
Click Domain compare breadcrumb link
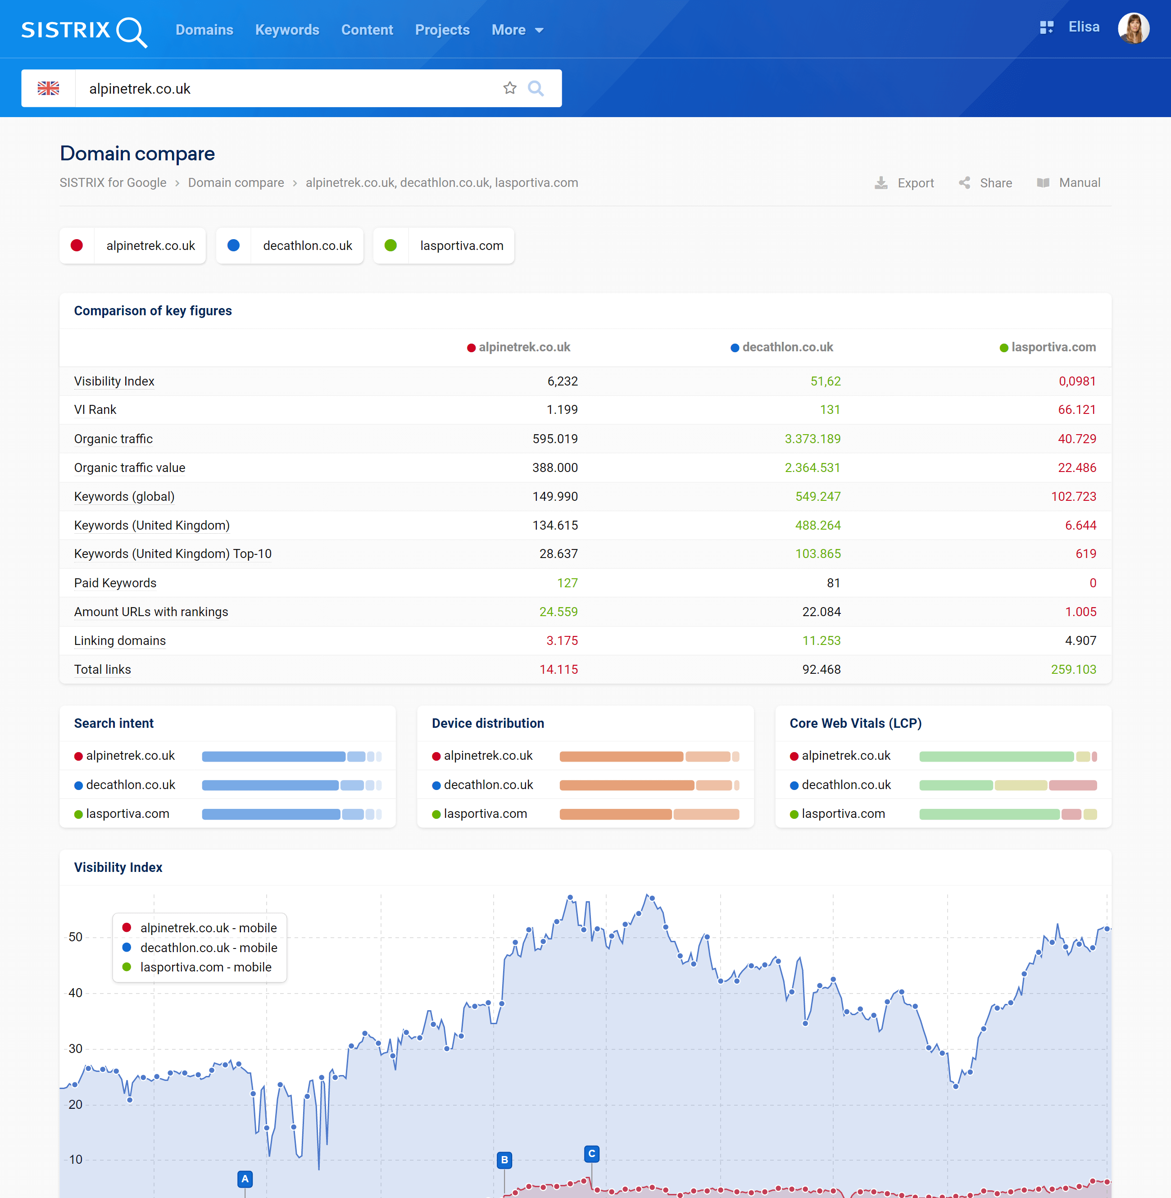coord(236,182)
